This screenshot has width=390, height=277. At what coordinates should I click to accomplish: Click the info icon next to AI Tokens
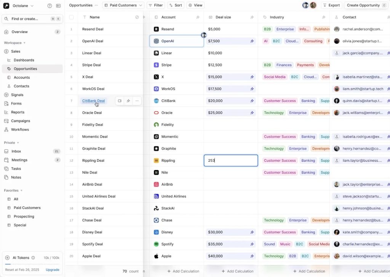click(x=33, y=258)
